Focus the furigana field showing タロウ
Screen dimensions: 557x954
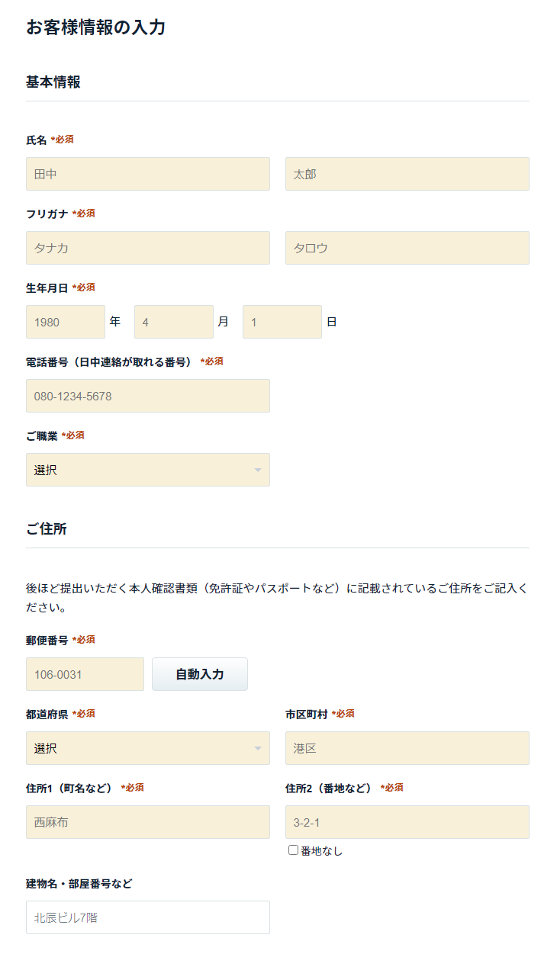(407, 248)
